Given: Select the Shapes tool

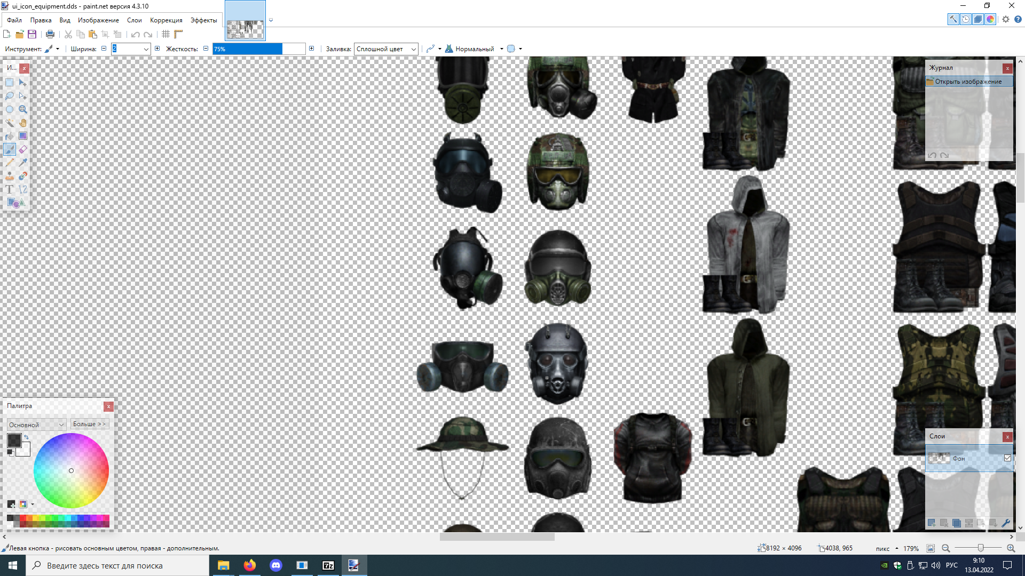Looking at the screenshot, I should pyautogui.click(x=16, y=203).
